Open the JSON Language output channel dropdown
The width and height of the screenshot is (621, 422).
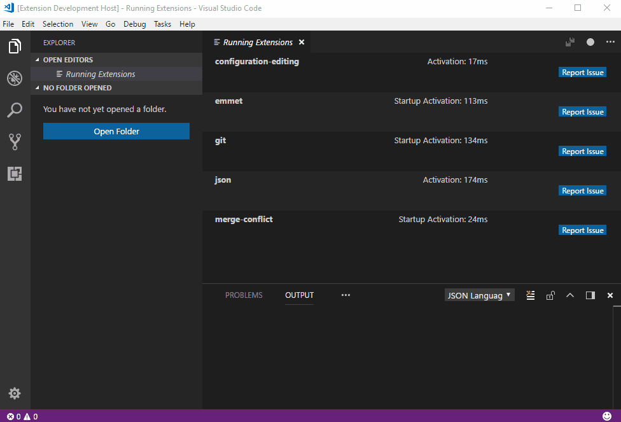click(479, 295)
